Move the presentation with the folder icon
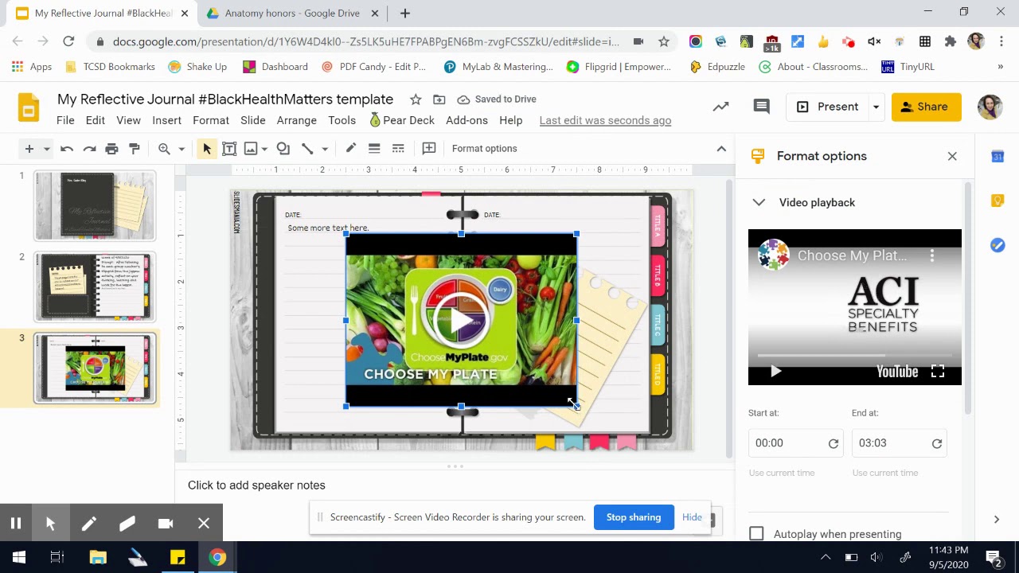This screenshot has height=573, width=1019. tap(439, 99)
